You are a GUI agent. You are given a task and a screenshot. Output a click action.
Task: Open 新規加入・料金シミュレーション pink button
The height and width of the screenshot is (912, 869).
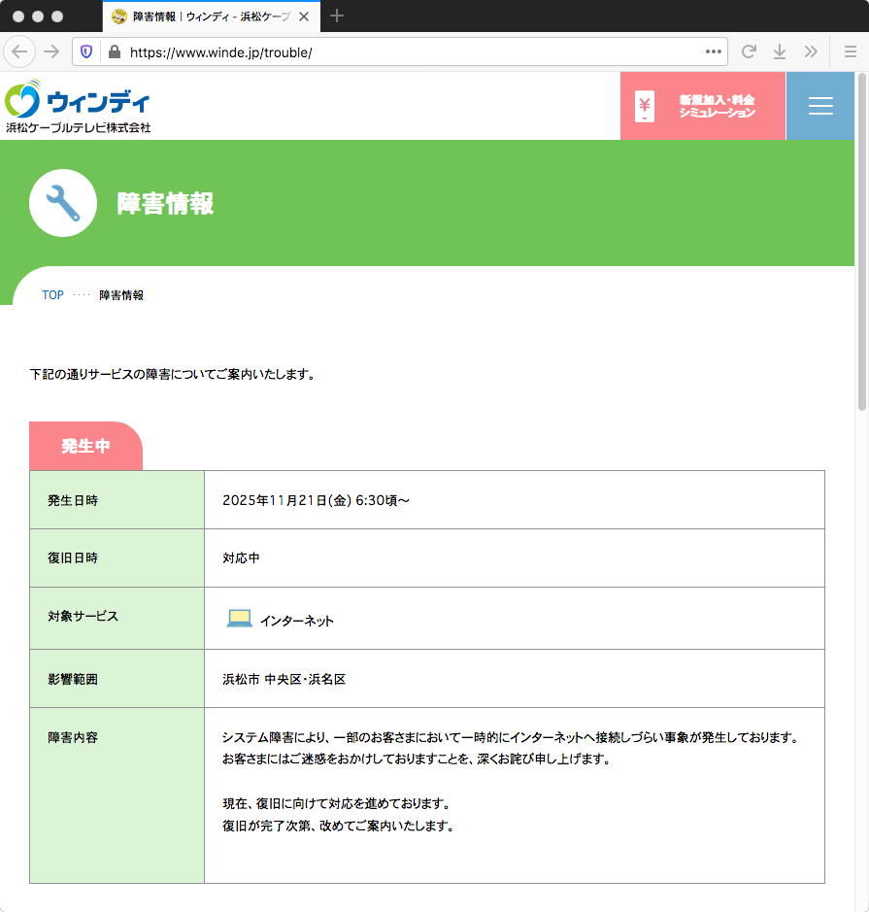[x=703, y=106]
